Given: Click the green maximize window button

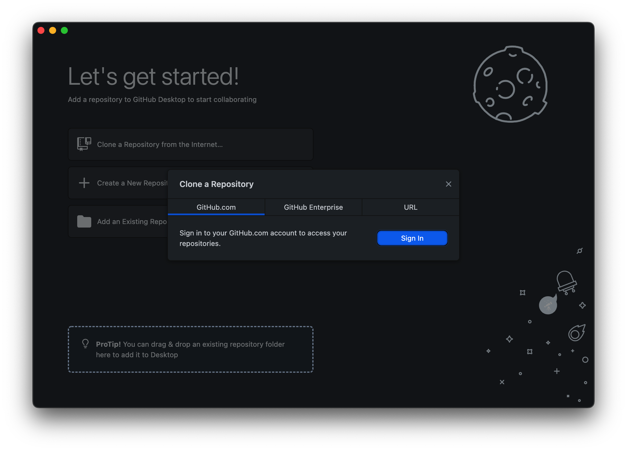Looking at the screenshot, I should click(x=64, y=30).
